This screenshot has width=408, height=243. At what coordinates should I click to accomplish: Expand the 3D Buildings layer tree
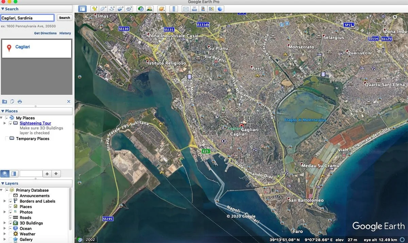(x=5, y=223)
